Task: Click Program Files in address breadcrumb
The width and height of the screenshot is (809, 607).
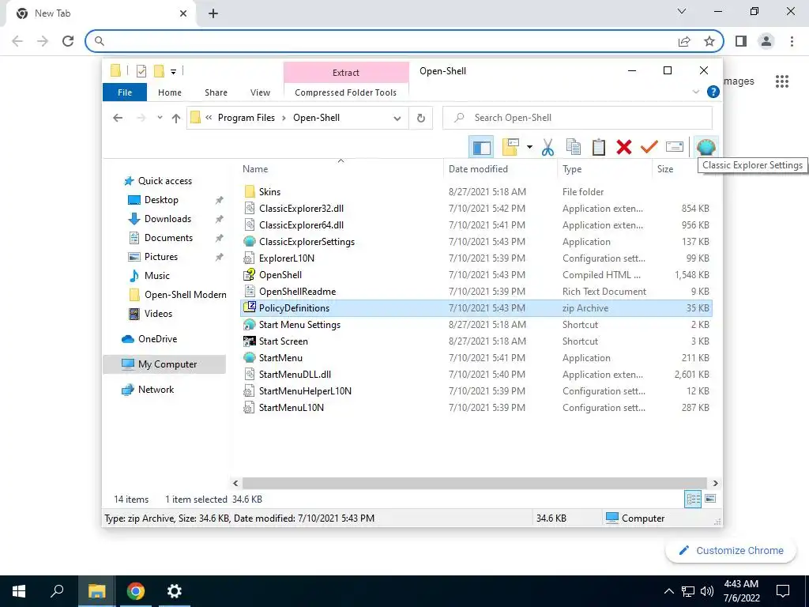Action: pyautogui.click(x=246, y=118)
